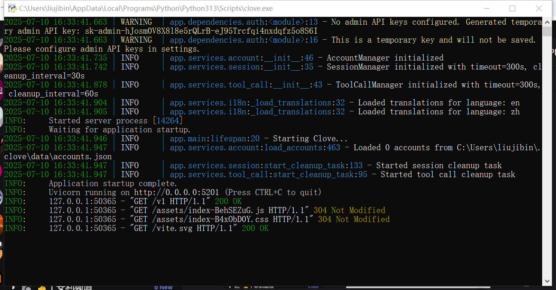Minimize the clove.exe console window
Image resolution: width=556 pixels, height=290 pixels.
click(486, 8)
